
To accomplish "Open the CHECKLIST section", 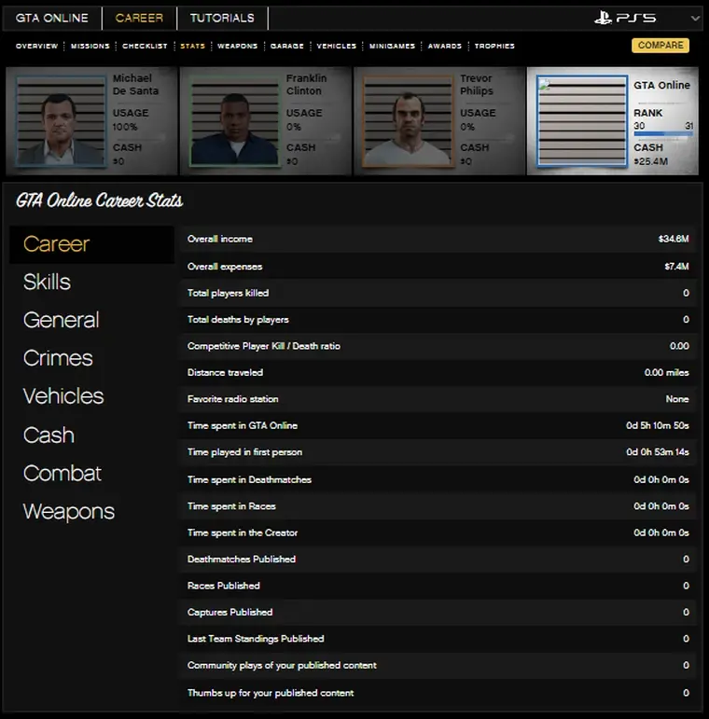I will coord(145,46).
